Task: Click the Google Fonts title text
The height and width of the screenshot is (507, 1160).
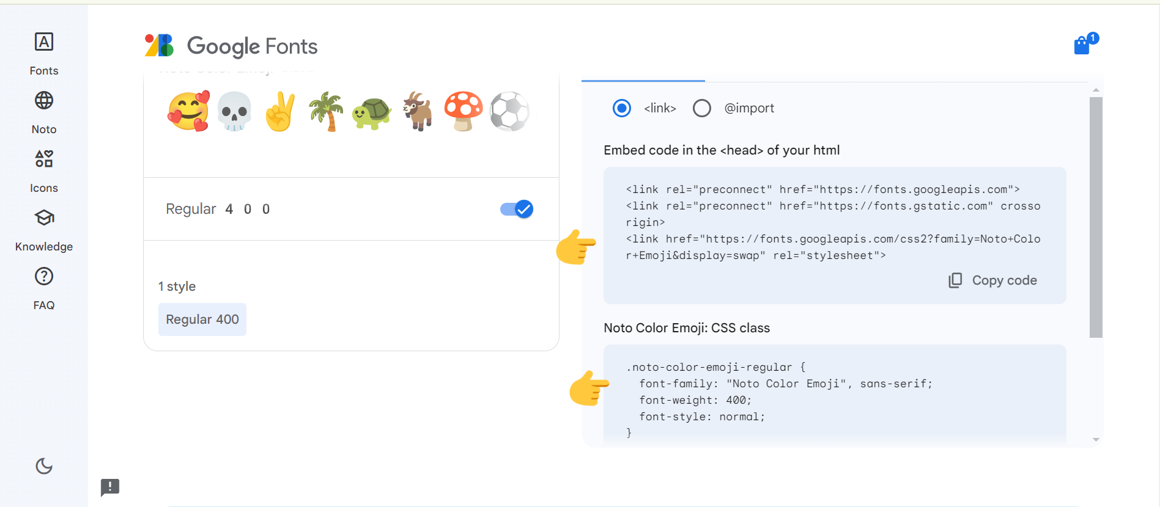Action: (252, 46)
